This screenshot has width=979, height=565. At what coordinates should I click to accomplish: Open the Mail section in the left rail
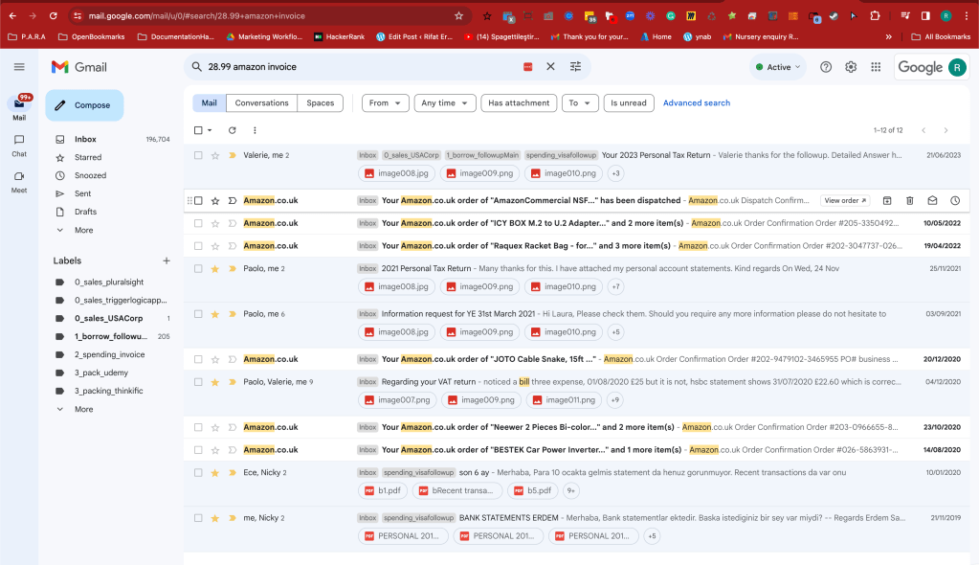pos(19,107)
